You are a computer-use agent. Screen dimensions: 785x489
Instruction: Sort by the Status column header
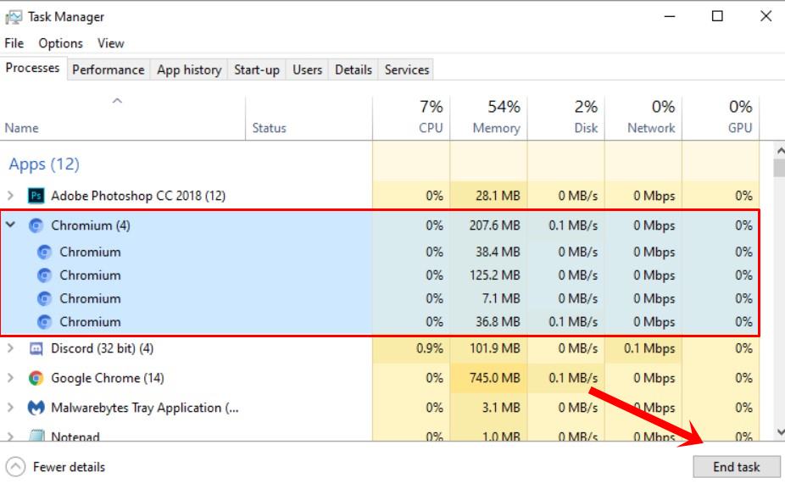[x=309, y=118]
